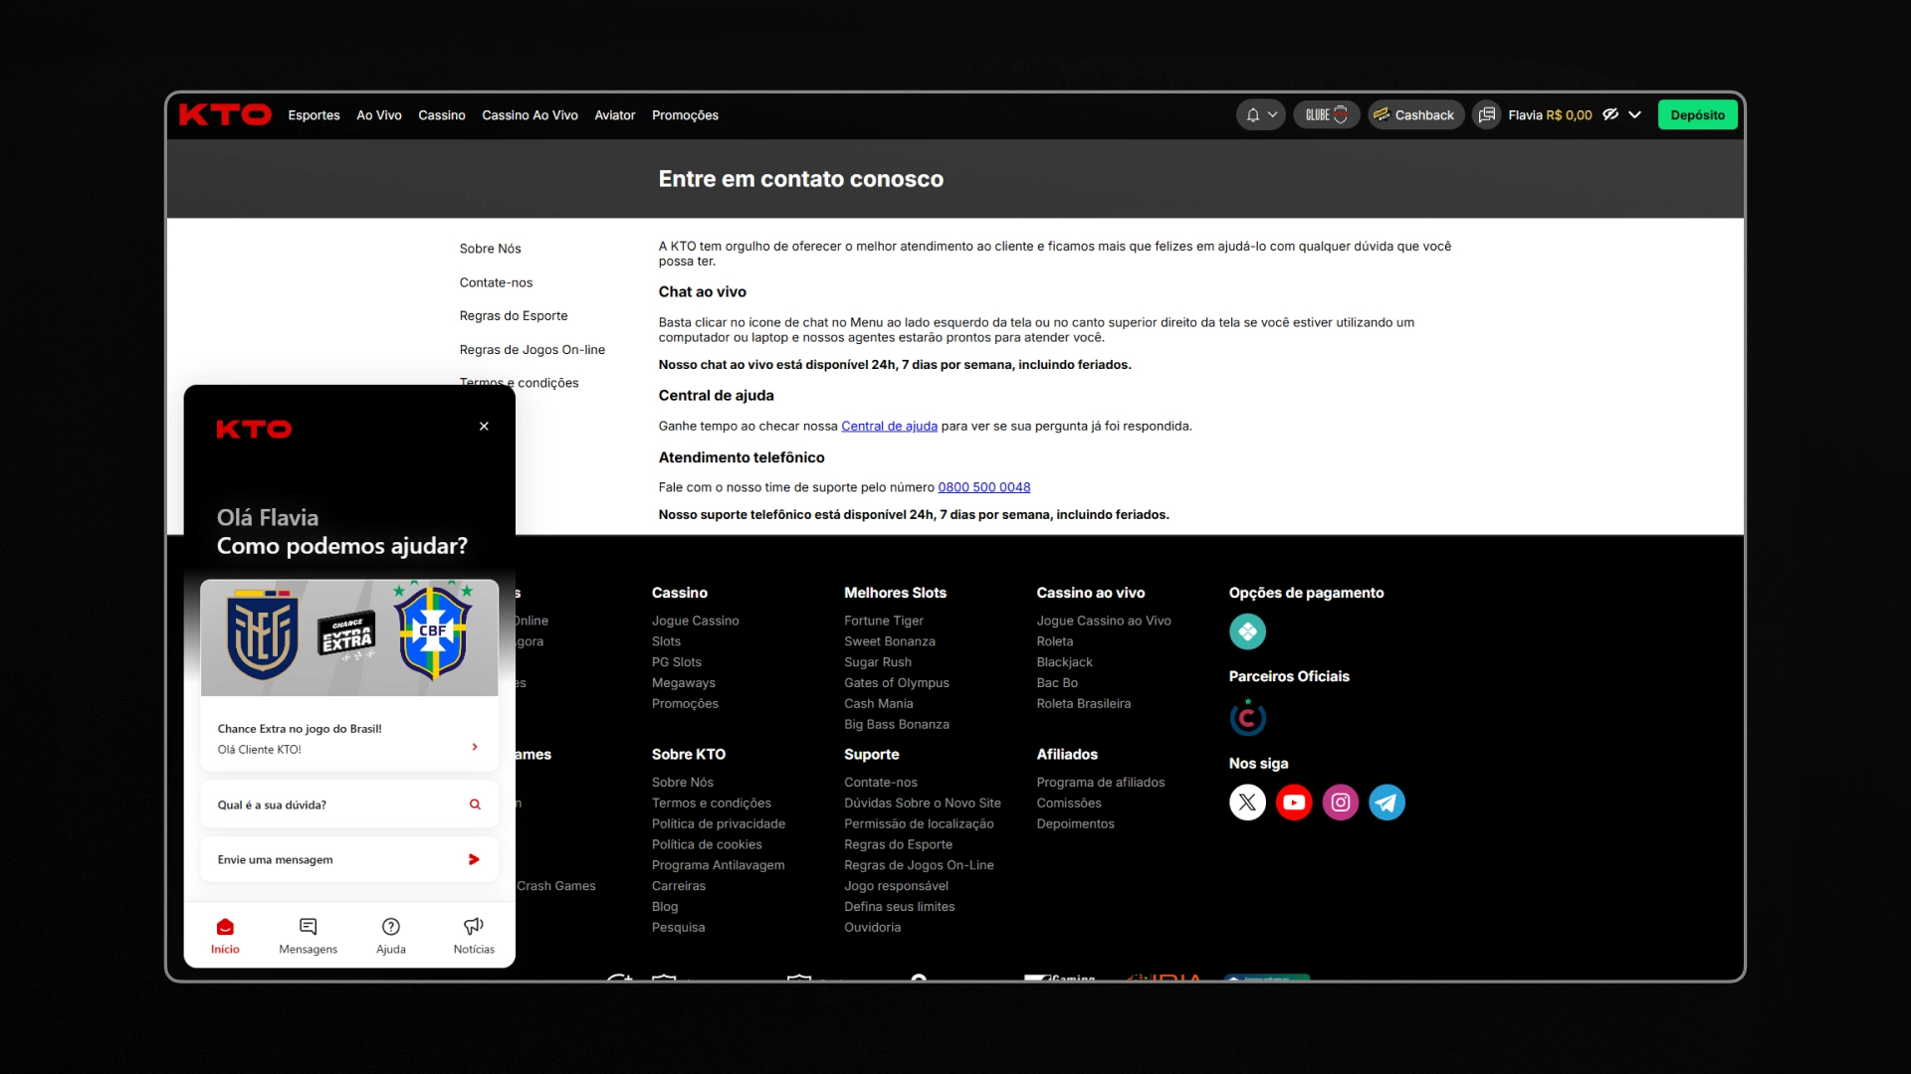Screen dimensions: 1911x1074
Task: Click Envie uma mensagem in chat
Action: tap(349, 859)
